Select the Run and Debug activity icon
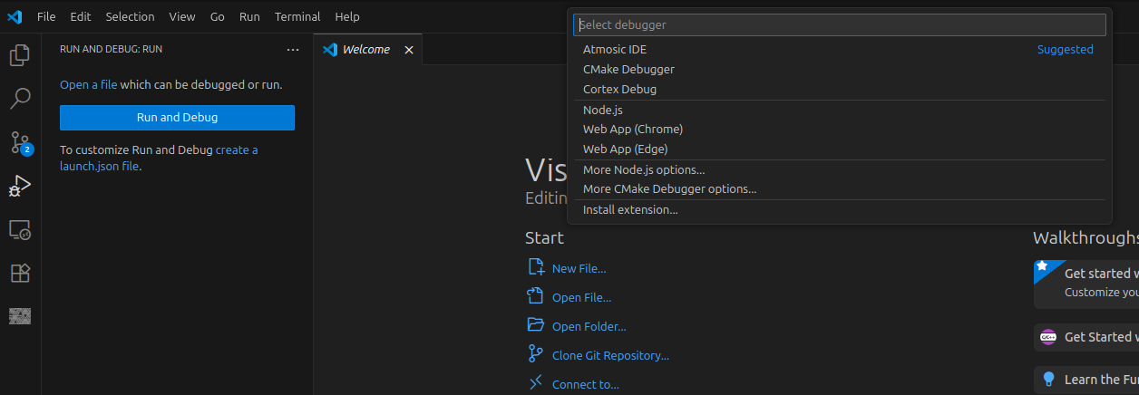This screenshot has width=1139, height=395. coord(20,186)
